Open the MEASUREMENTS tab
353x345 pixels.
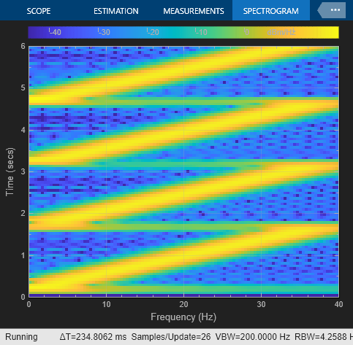[194, 11]
